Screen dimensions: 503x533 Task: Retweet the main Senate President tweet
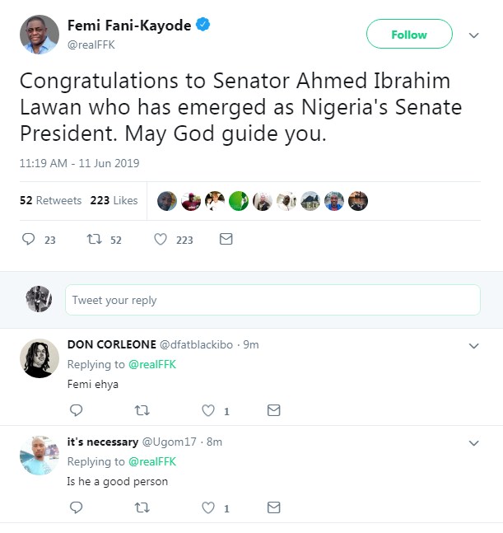(x=95, y=240)
